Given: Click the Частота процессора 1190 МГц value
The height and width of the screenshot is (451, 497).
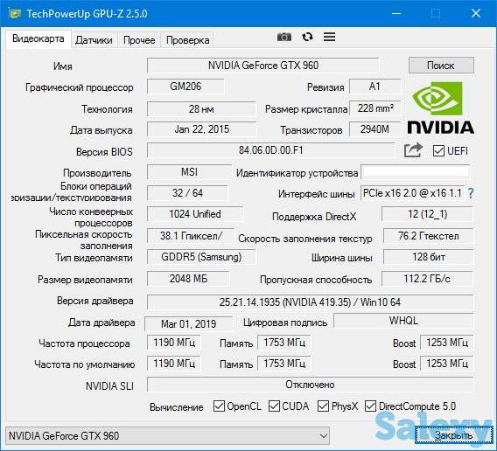Looking at the screenshot, I should pyautogui.click(x=174, y=343).
